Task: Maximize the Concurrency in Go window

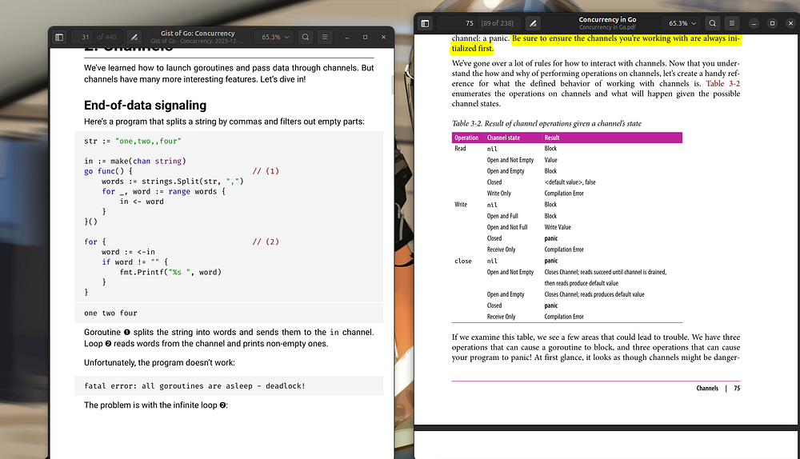Action: 773,23
